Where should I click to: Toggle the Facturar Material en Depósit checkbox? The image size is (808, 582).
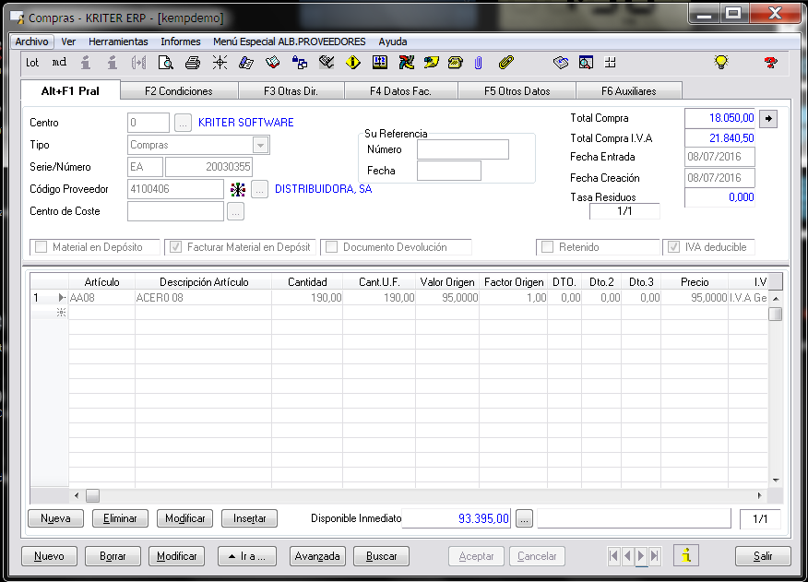(175, 247)
